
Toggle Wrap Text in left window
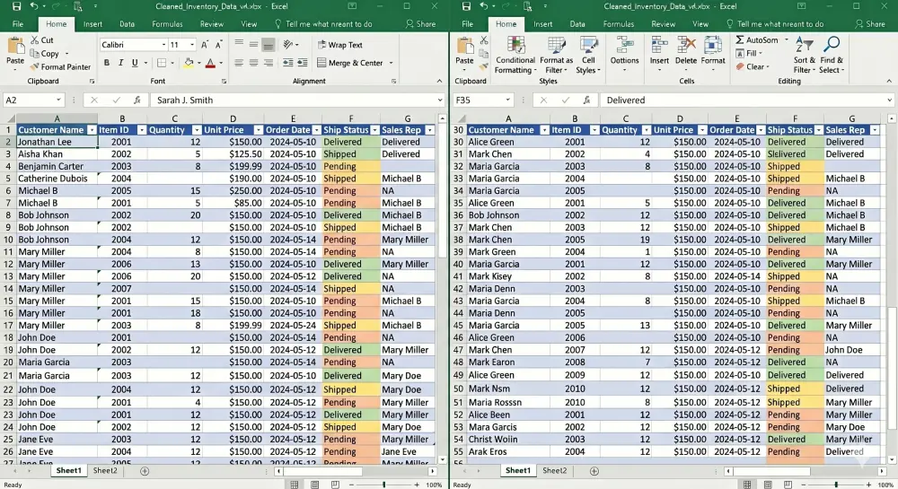(340, 45)
